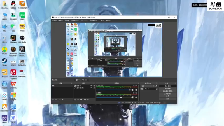This screenshot has width=224, height=126.
Task: Open This PC desktop icon
Action: point(4,16)
